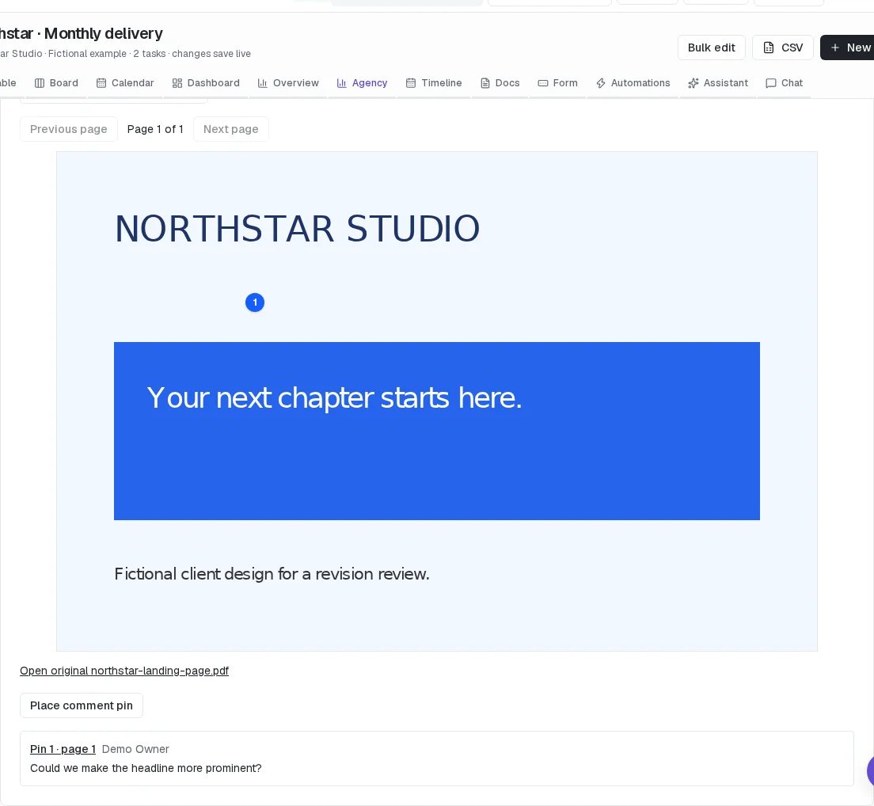Viewport: 874px width, 806px height.
Task: Click the document icon beside Docs
Action: pos(485,83)
